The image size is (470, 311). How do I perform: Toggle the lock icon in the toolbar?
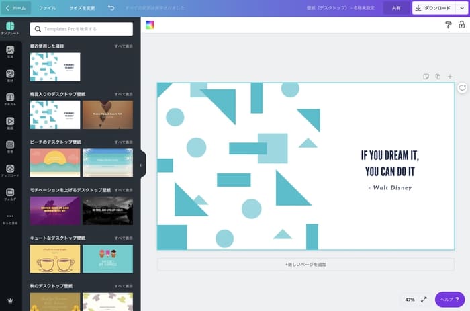point(462,25)
